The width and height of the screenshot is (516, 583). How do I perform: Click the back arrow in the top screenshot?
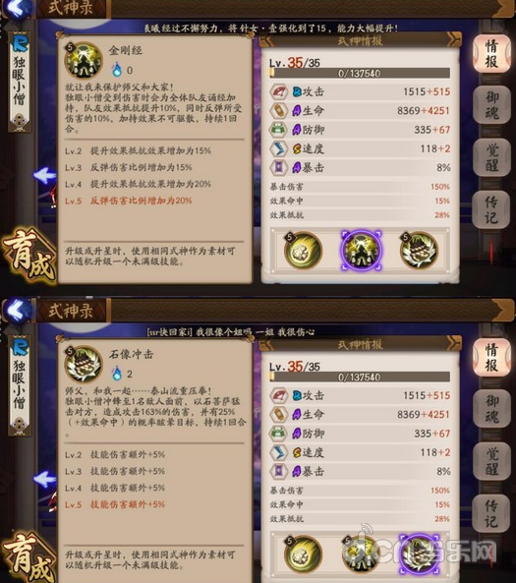[16, 8]
